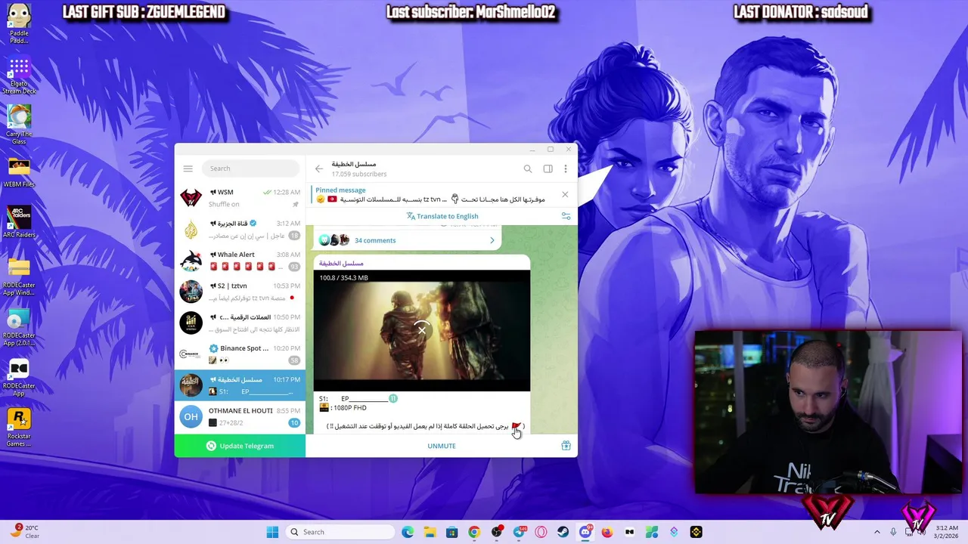Open RODECaster App Wind... folder icon

click(19, 277)
